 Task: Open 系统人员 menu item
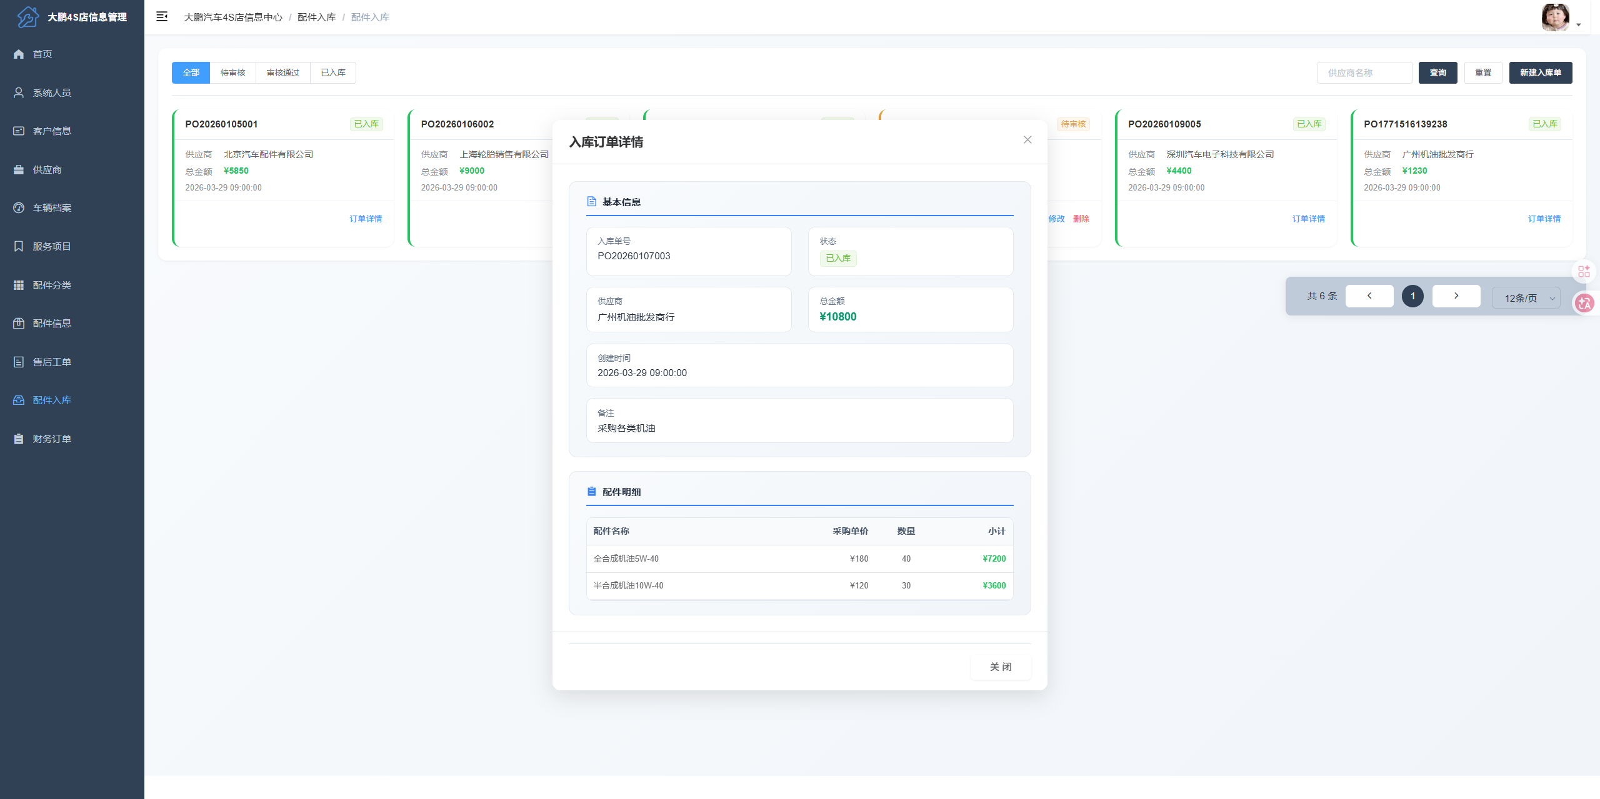click(x=72, y=92)
